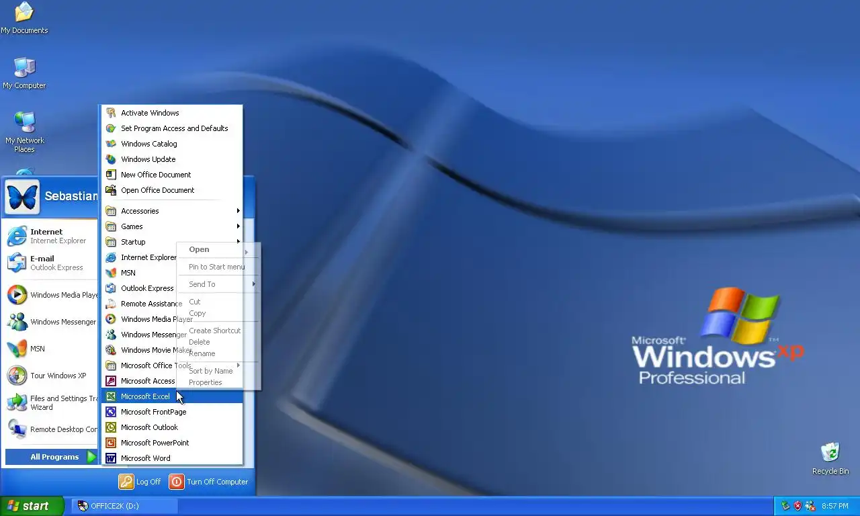Click Microsoft Word W icon
The image size is (860, 516).
pos(111,458)
